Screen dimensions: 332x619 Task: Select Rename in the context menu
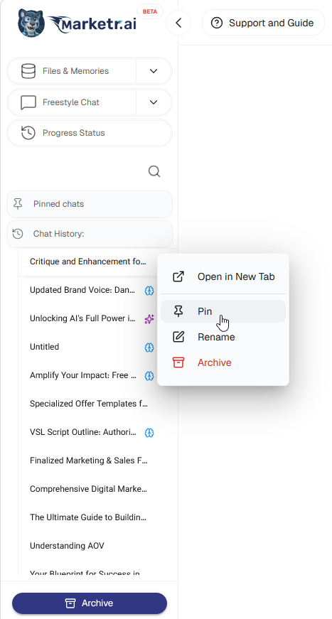[223, 337]
